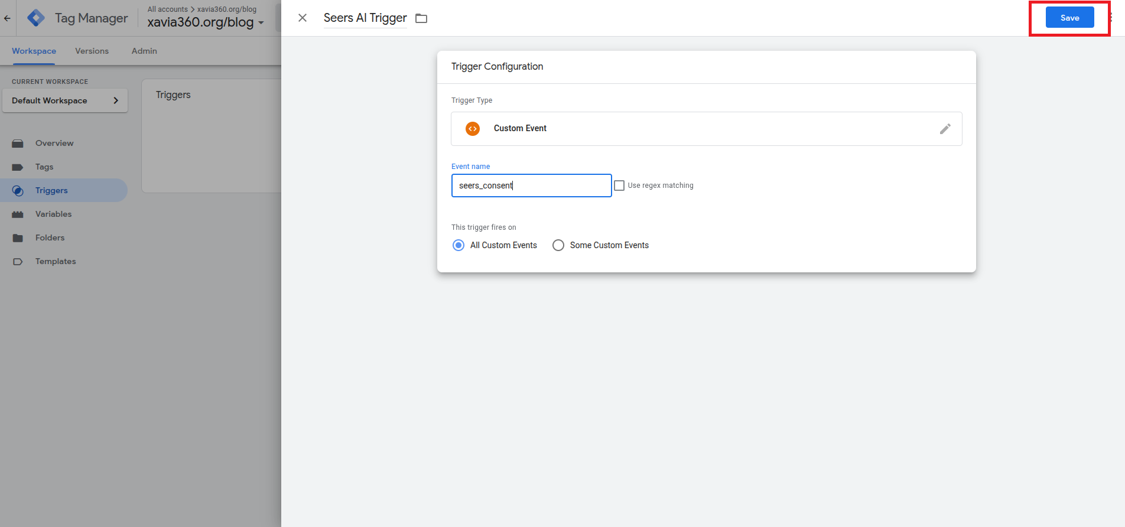Image resolution: width=1125 pixels, height=527 pixels.
Task: Expand the Default Workspace selector
Action: (65, 100)
